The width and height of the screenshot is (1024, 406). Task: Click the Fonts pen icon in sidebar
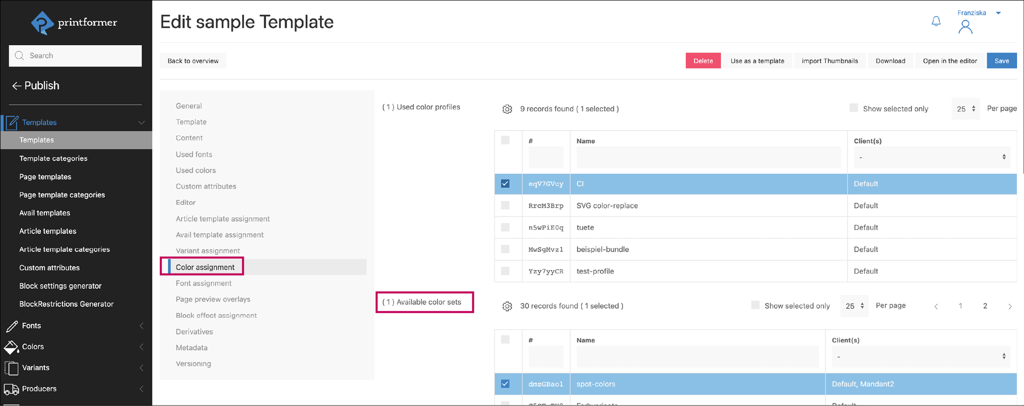click(x=12, y=326)
